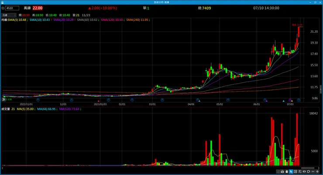Screen dimensions: 323x175
Task: Click the print chart icon
Action: tap(282, 172)
